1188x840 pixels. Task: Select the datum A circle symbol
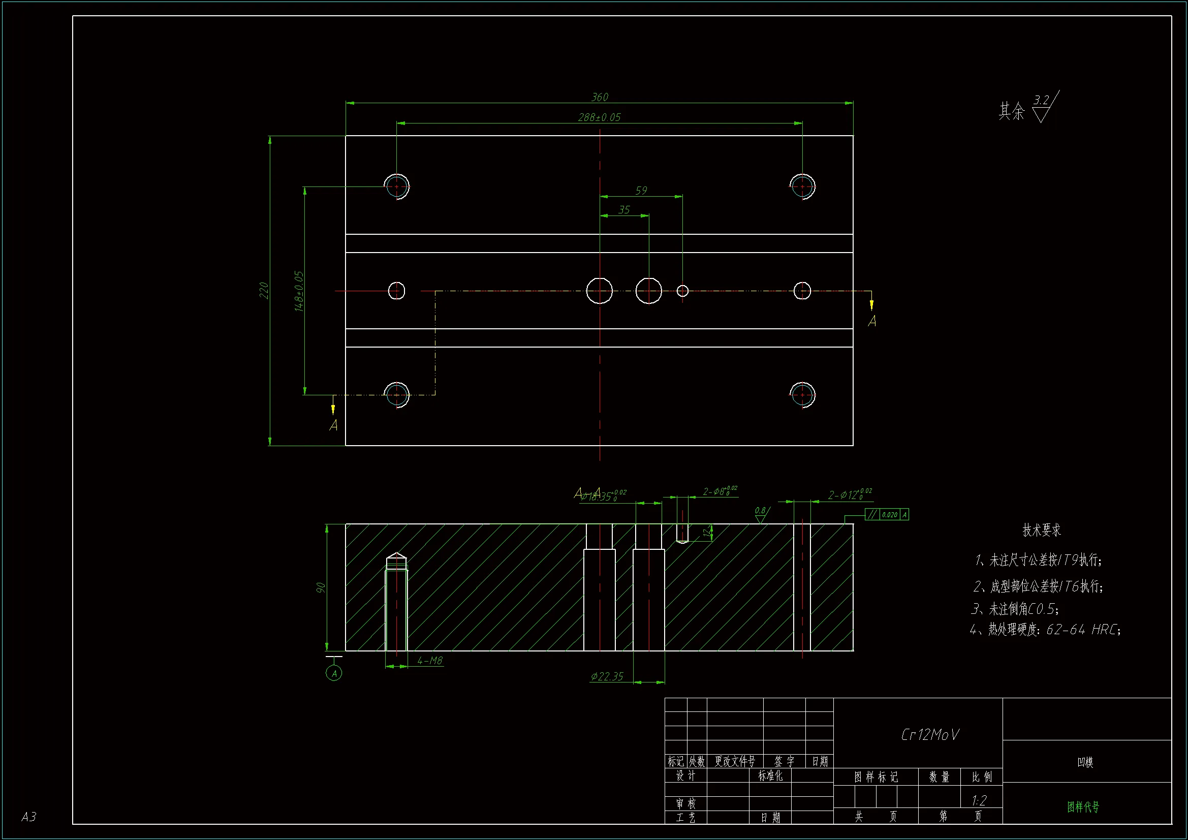[x=334, y=673]
